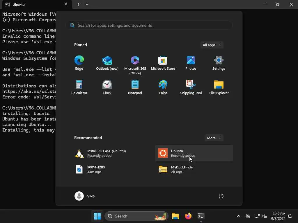
Task: Launch the Photos app
Action: point(191,63)
